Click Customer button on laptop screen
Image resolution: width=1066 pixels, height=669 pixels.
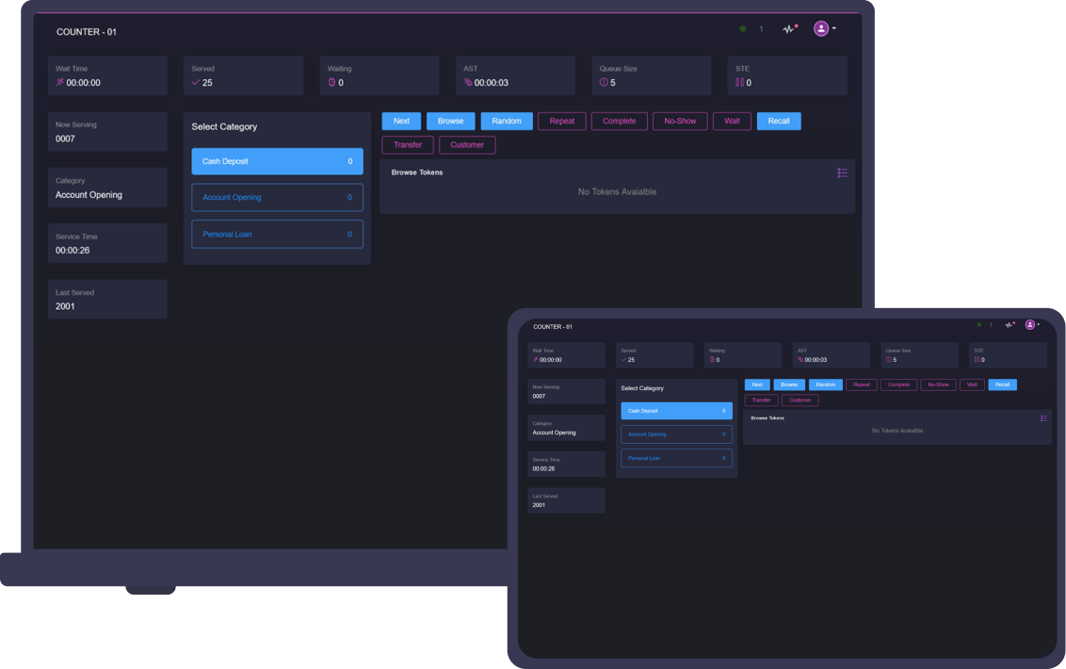pos(467,145)
